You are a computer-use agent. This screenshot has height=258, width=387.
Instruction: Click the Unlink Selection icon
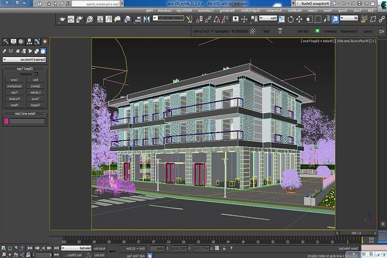click(373, 19)
